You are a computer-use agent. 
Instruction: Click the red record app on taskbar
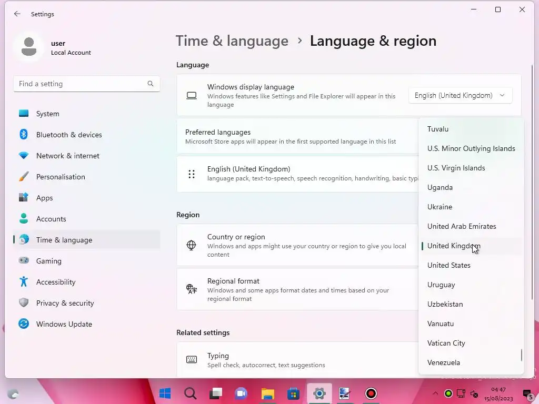point(371,393)
